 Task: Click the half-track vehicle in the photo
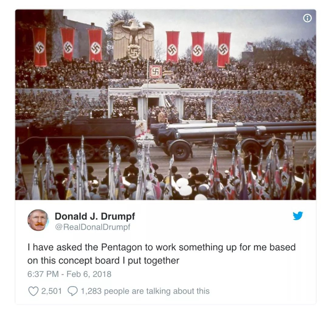point(76,138)
